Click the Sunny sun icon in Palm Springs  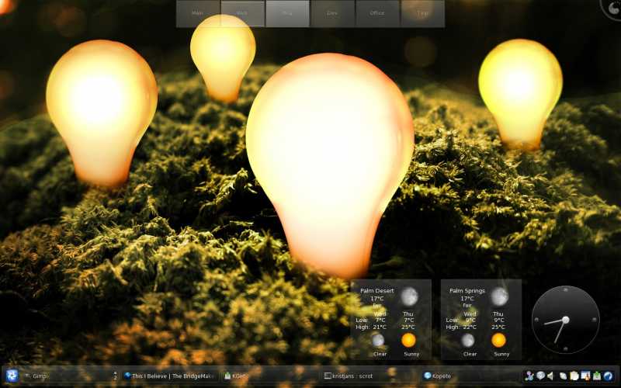(498, 340)
